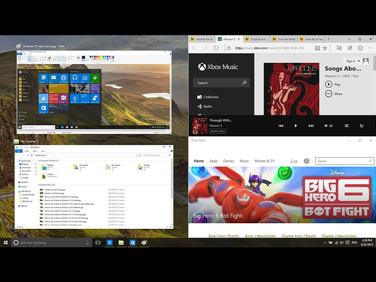Open the Store Games tab
The image size is (376, 282).
pos(228,161)
